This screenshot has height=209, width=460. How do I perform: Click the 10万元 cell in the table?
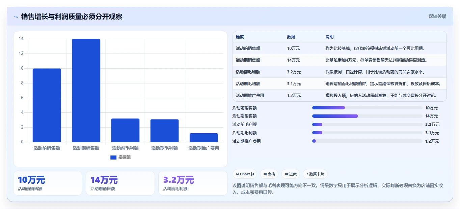pyautogui.click(x=293, y=48)
